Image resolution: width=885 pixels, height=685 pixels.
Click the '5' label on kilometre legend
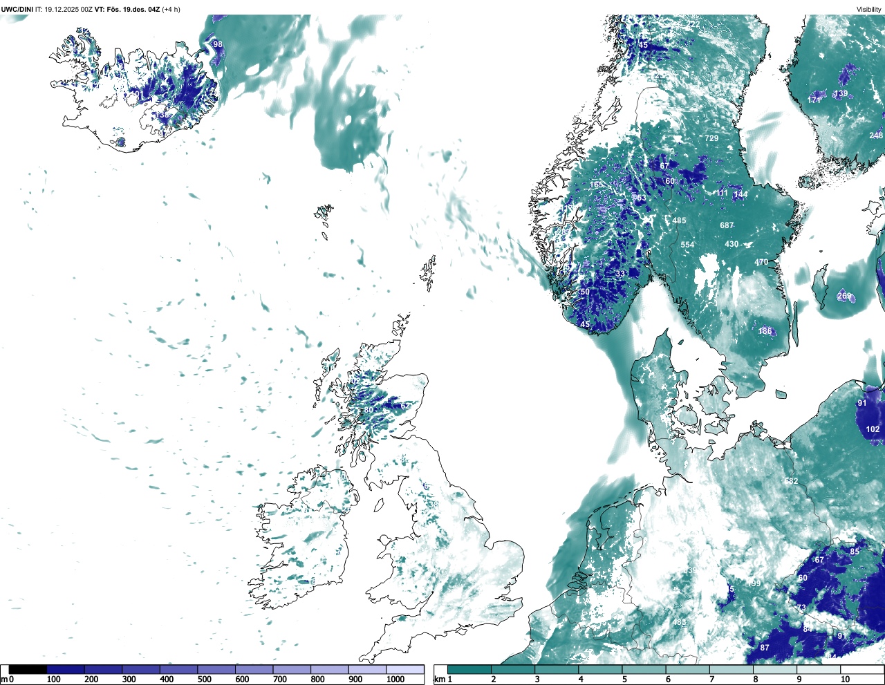(x=624, y=679)
